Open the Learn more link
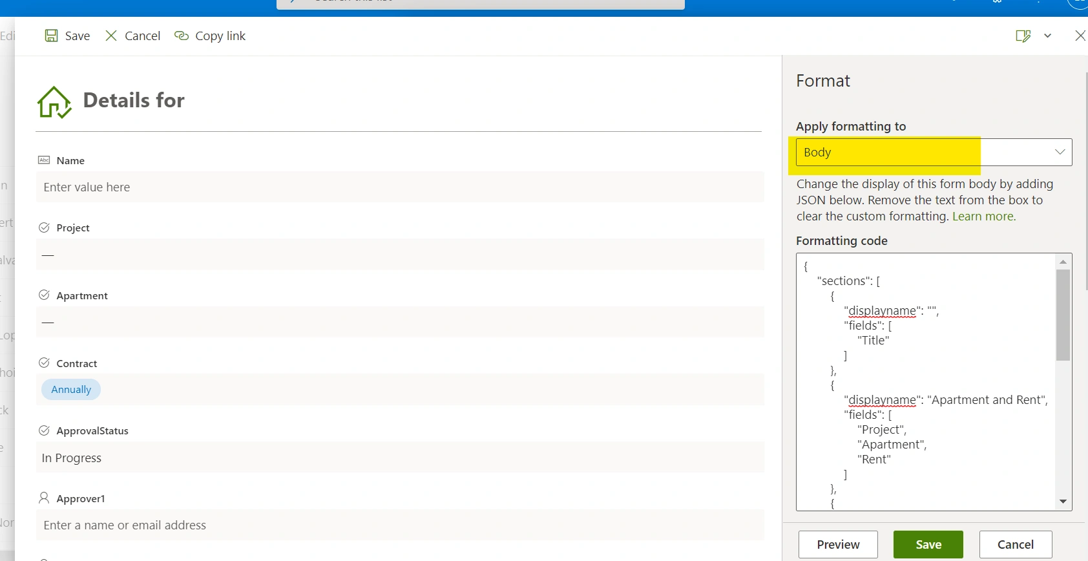 tap(984, 217)
